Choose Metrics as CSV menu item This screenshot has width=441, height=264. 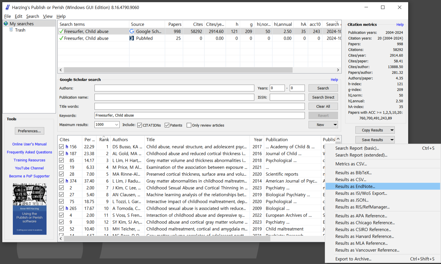(x=383, y=164)
